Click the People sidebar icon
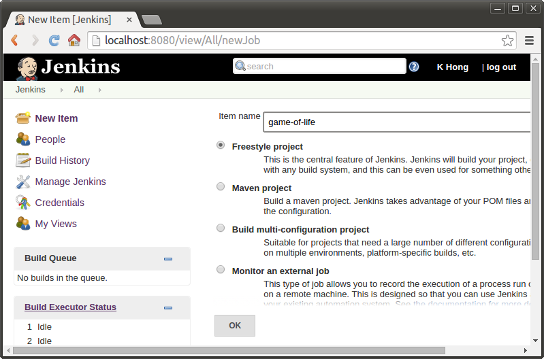This screenshot has height=359, width=544. 23,139
